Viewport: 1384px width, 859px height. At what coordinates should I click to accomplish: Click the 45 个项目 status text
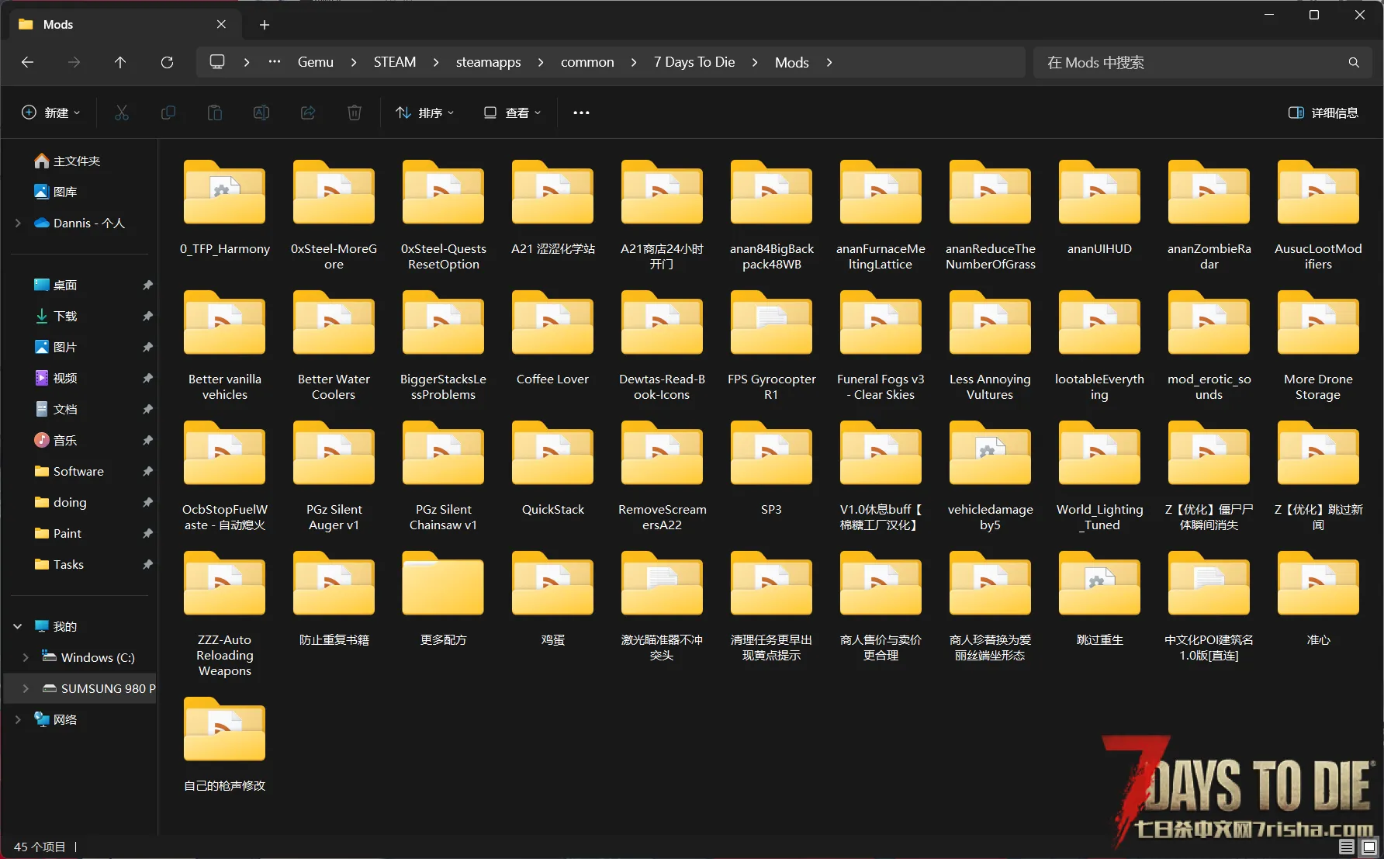tap(40, 847)
